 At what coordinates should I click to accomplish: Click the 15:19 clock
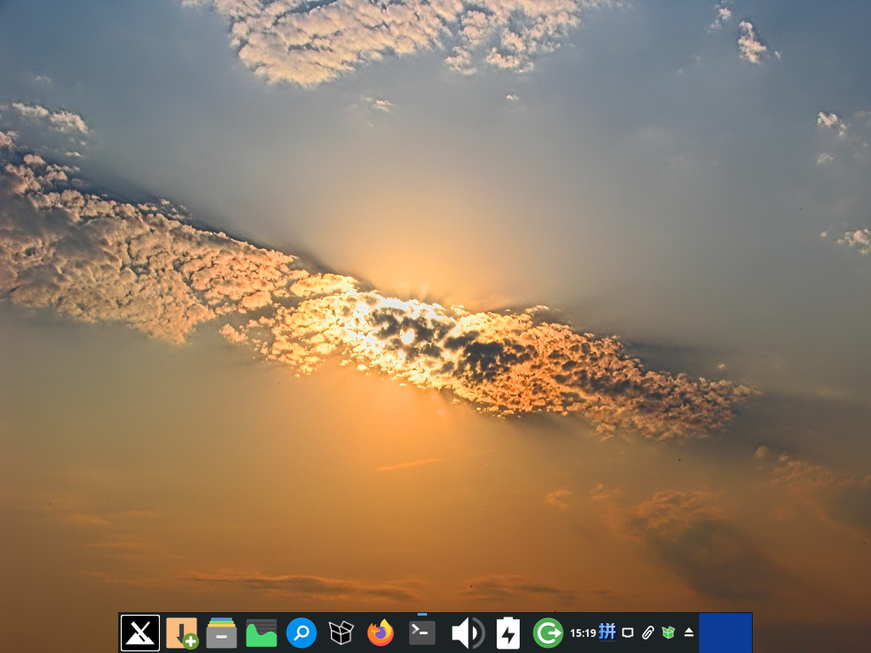click(583, 633)
